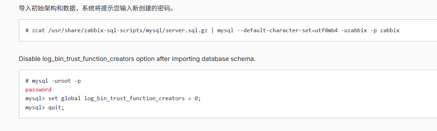437x131 pixels.
Task: Click the trailing zabbix database name
Action: pyautogui.click(x=390, y=30)
